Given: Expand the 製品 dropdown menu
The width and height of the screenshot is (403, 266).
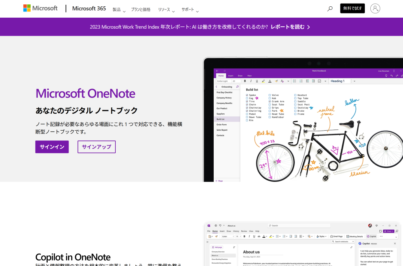Looking at the screenshot, I should coord(119,9).
